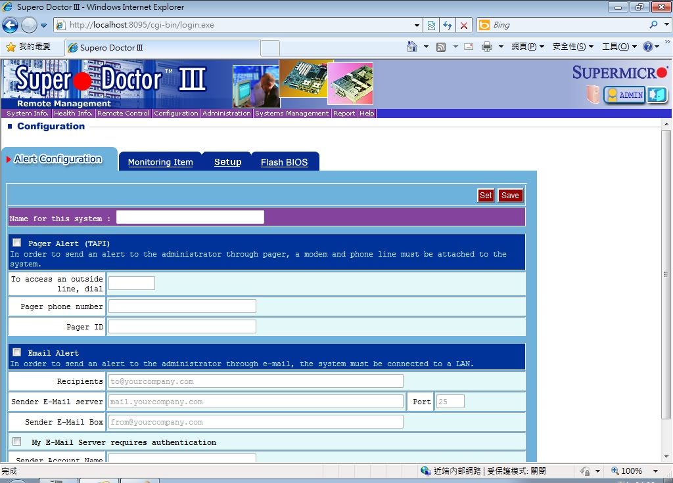
Task: Open the 安全性(S) Safety menu
Action: tap(573, 47)
